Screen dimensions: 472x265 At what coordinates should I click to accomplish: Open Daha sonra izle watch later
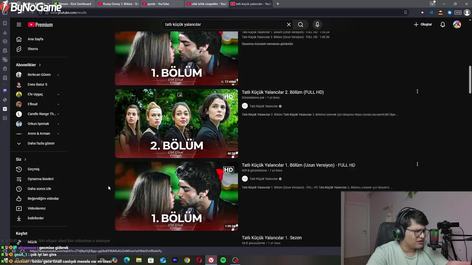(39, 189)
